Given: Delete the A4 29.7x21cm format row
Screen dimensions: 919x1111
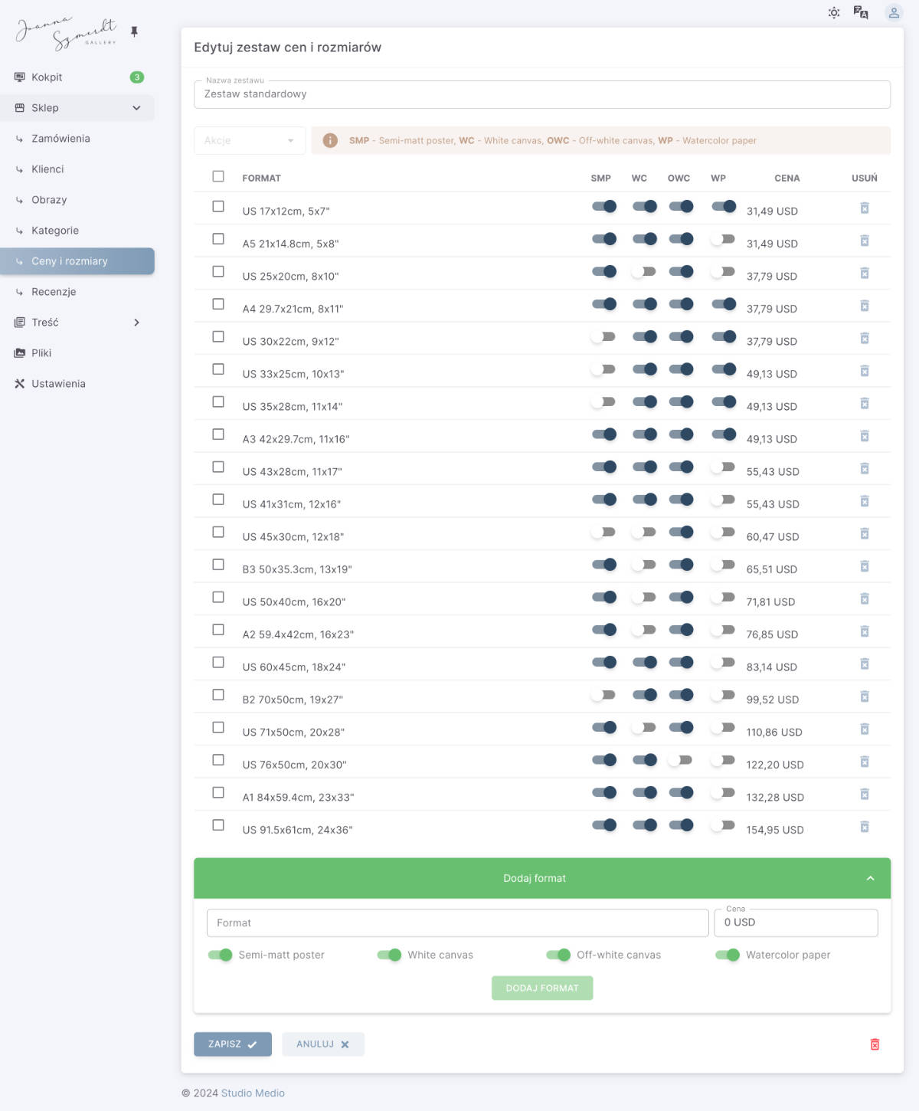Looking at the screenshot, I should point(865,306).
